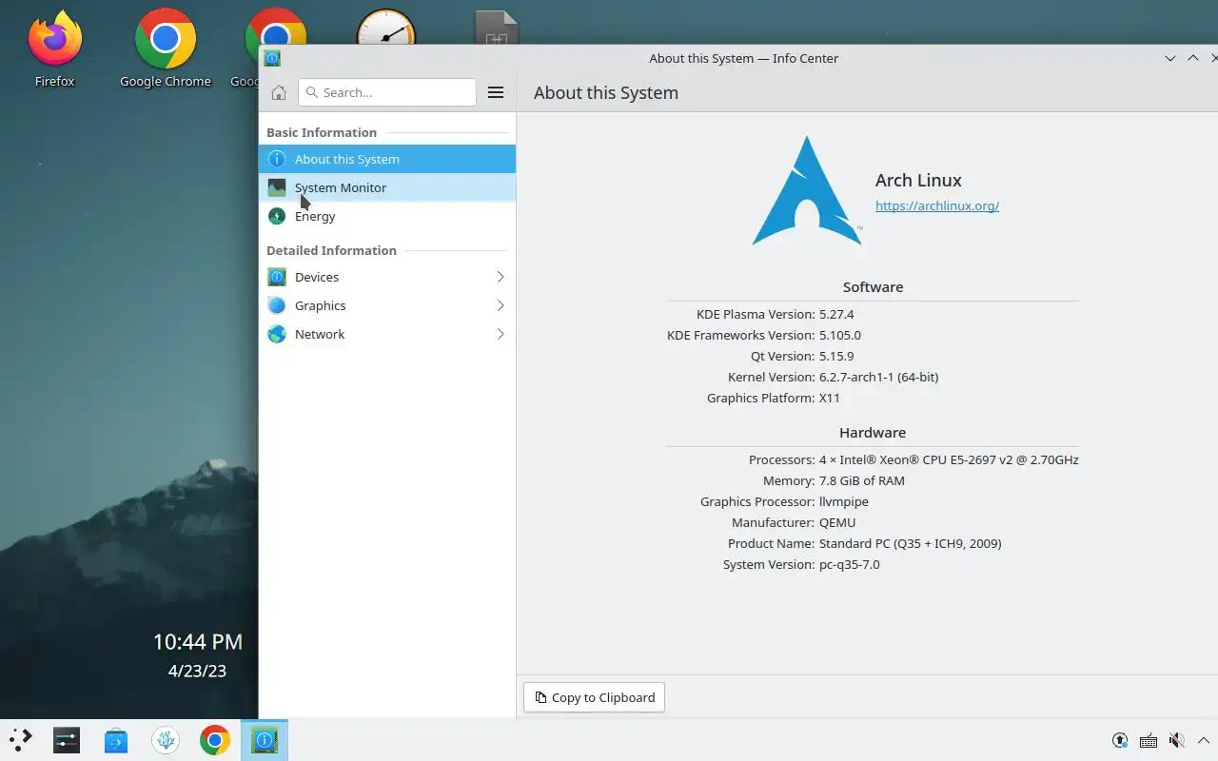This screenshot has height=761, width=1218.
Task: Expand the Graphics category arrow
Action: tap(501, 305)
